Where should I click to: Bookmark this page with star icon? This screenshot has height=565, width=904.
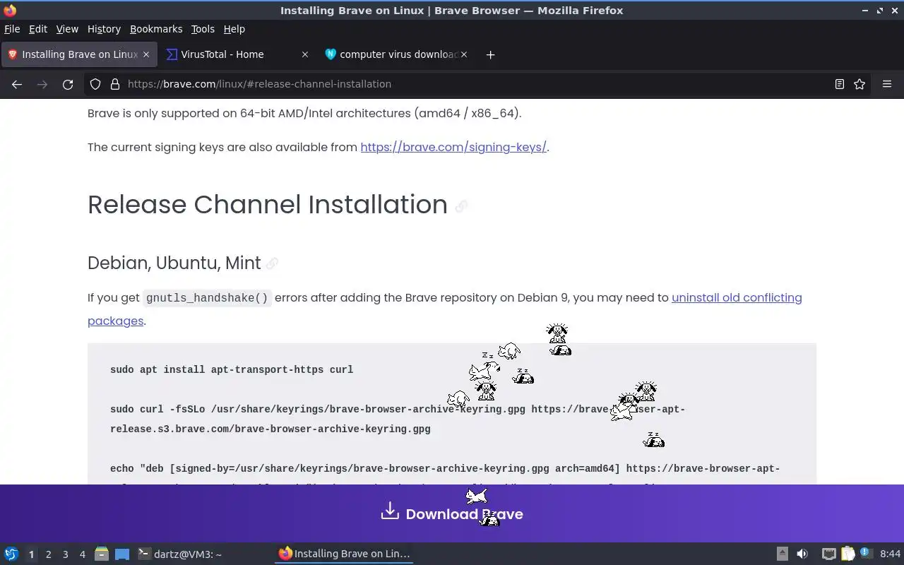click(860, 84)
